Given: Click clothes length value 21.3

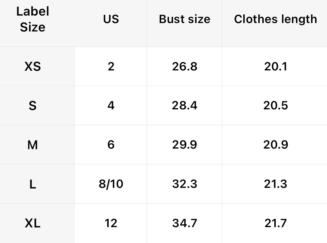Looking at the screenshot, I should pos(275,184).
